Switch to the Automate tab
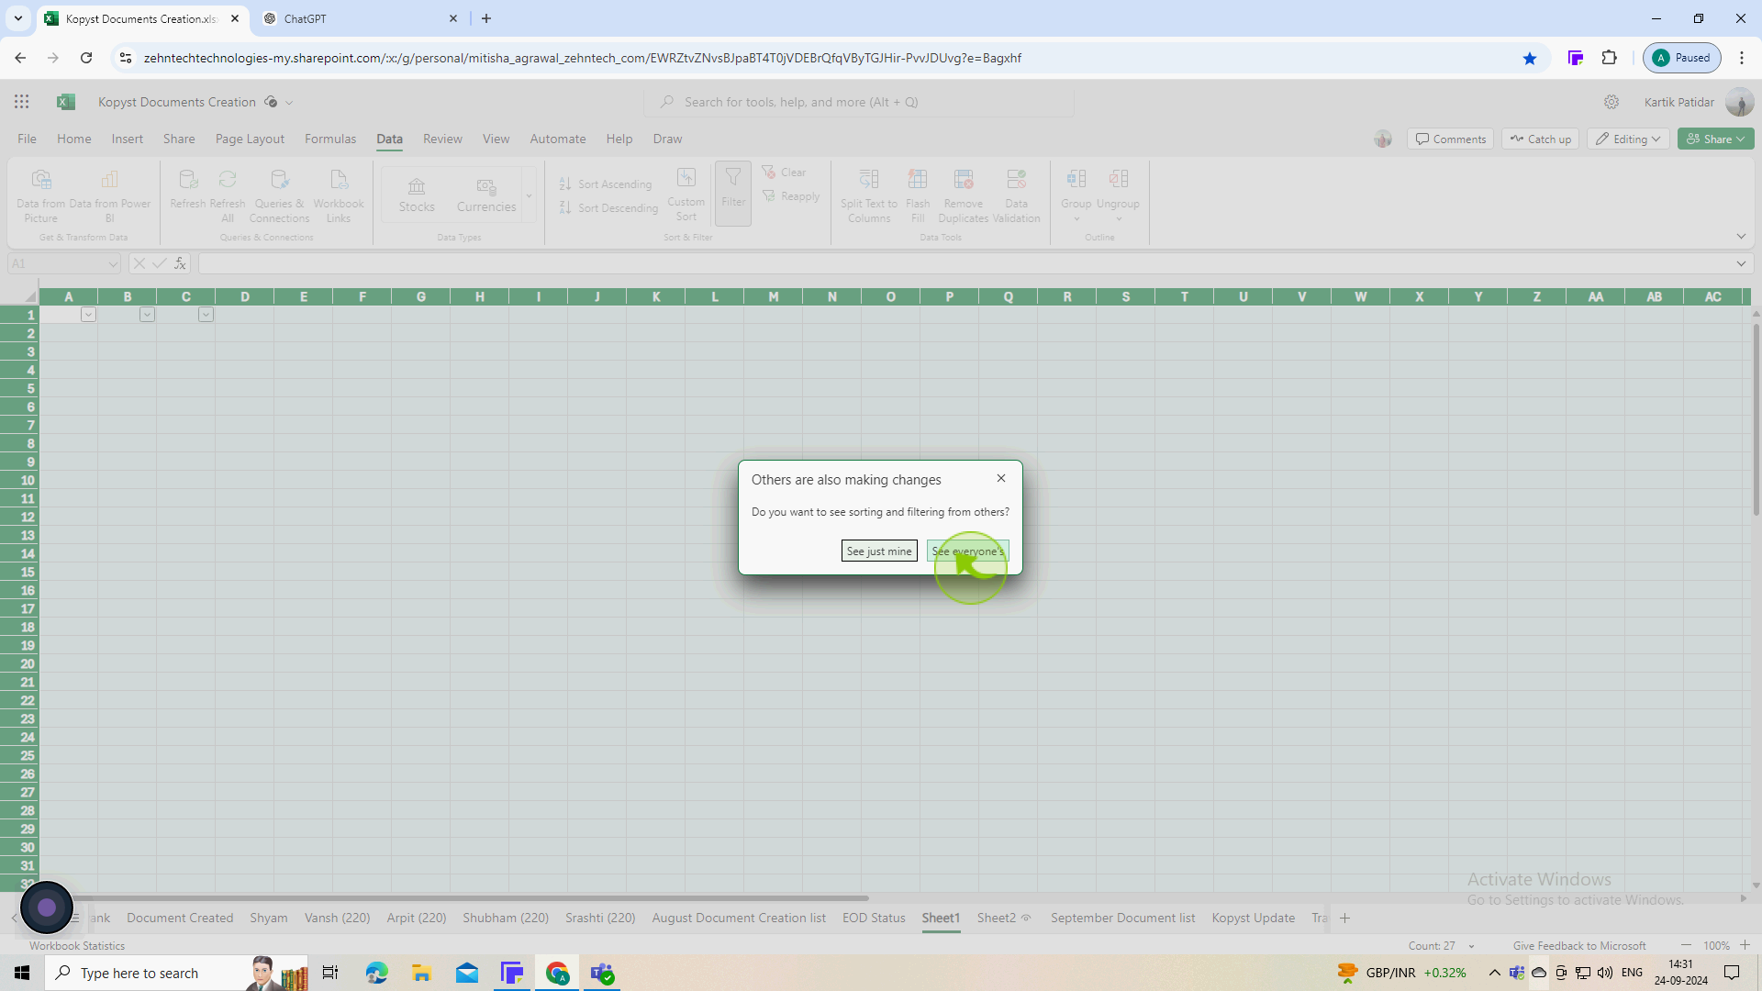This screenshot has height=991, width=1762. (558, 139)
